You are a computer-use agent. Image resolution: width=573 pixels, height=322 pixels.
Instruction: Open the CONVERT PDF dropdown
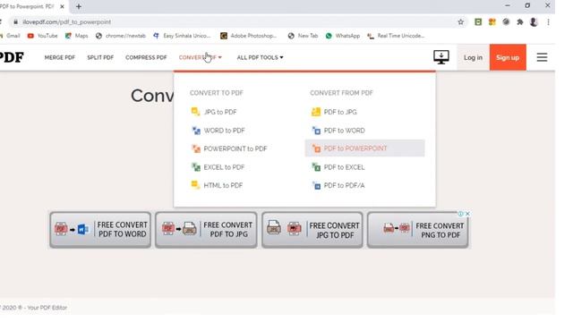[x=201, y=57]
